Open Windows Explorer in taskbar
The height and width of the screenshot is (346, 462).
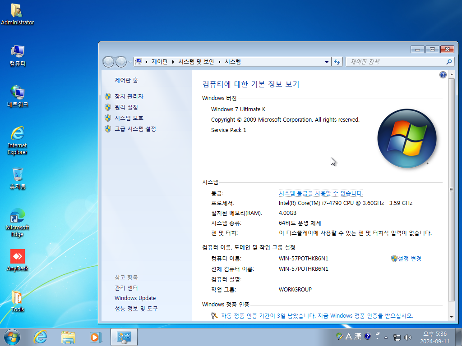point(68,337)
